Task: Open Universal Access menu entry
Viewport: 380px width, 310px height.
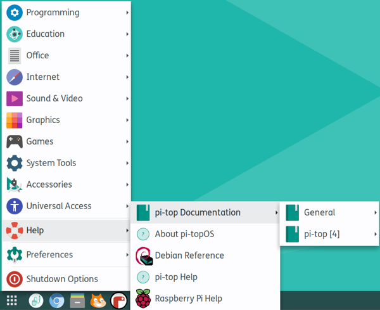Action: tap(66, 206)
